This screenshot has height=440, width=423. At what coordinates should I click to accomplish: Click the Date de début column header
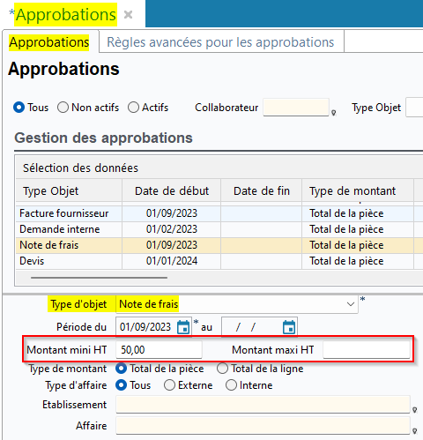172,191
